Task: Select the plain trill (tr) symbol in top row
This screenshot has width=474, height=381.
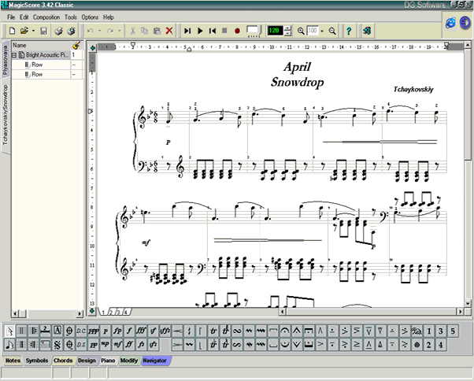Action: click(x=213, y=331)
